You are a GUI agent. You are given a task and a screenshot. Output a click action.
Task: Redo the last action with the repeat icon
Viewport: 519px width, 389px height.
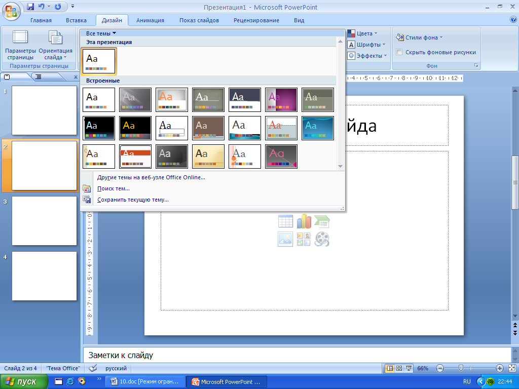click(58, 6)
